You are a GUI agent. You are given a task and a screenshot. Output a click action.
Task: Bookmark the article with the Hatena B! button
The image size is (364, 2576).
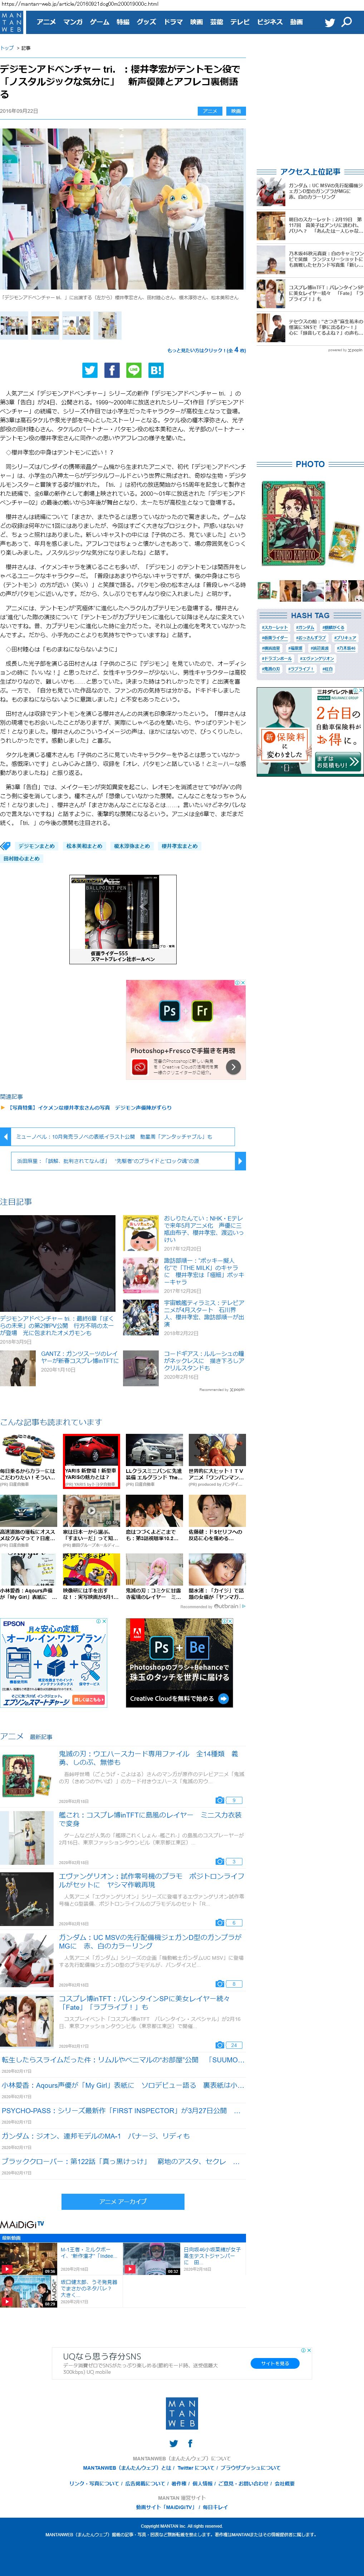click(156, 370)
